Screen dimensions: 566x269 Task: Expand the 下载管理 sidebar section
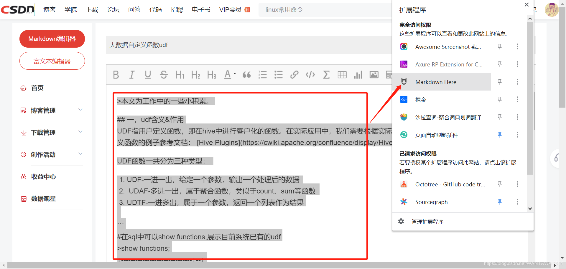[x=52, y=132]
